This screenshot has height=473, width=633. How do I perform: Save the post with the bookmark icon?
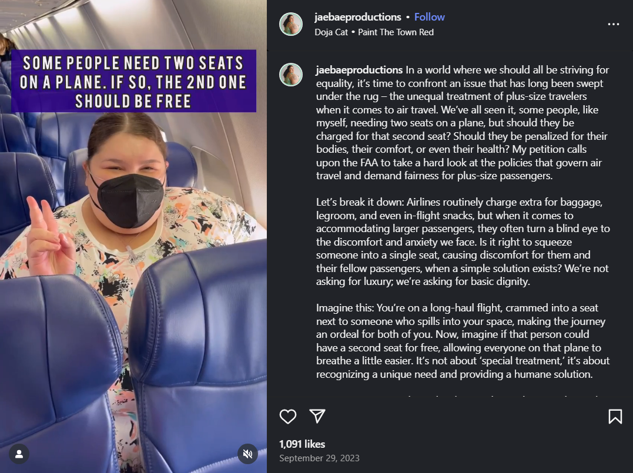coord(615,417)
